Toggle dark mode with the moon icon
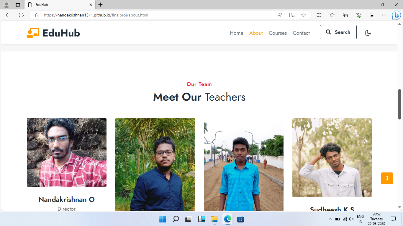The width and height of the screenshot is (403, 226). coord(368,33)
